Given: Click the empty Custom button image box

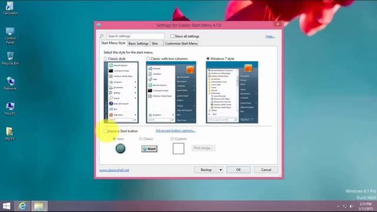Looking at the screenshot, I should tap(178, 148).
